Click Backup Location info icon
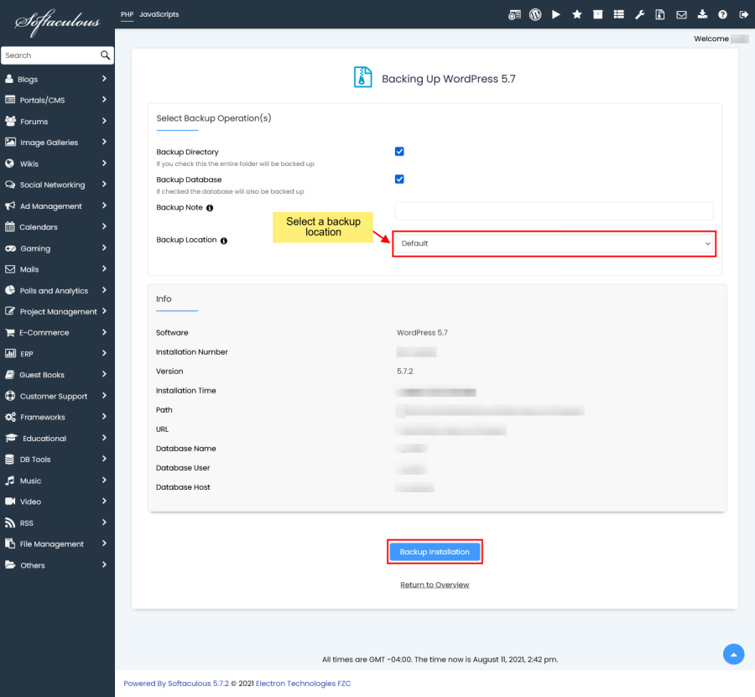The width and height of the screenshot is (755, 697). click(224, 241)
